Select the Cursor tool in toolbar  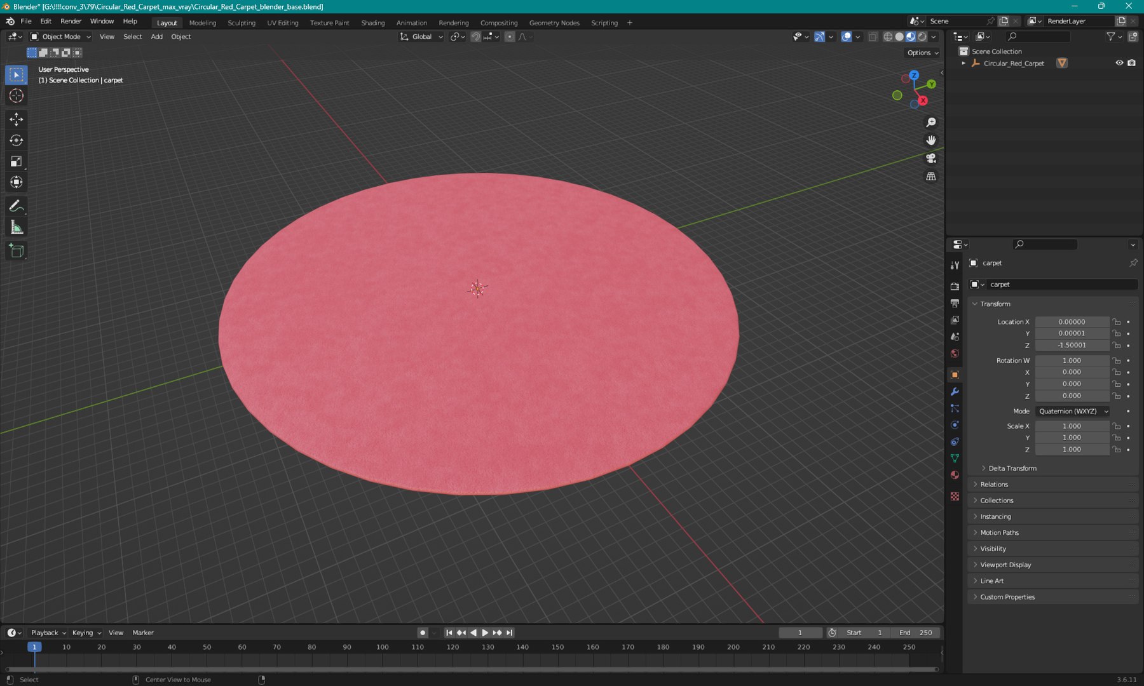pyautogui.click(x=17, y=96)
